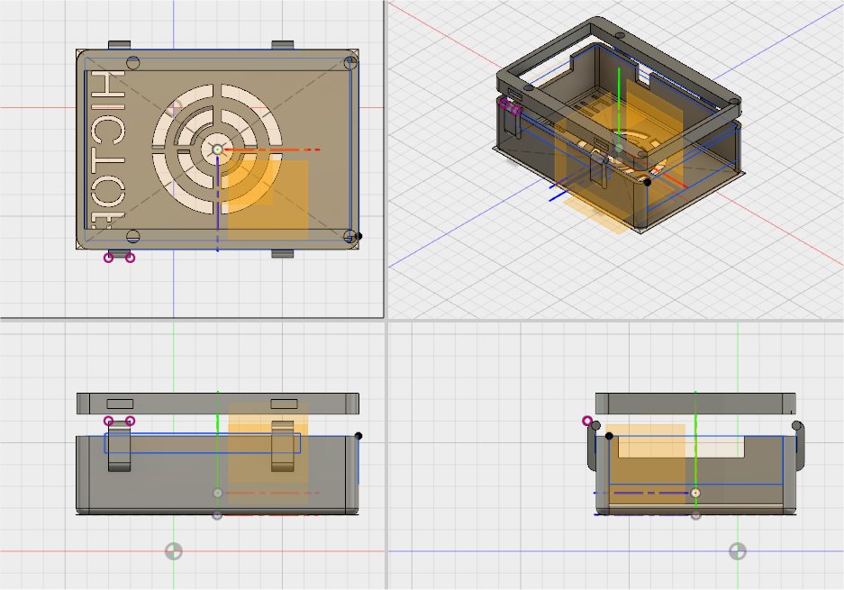Click the left rectangular slot in front-view lid

pyautogui.click(x=120, y=404)
